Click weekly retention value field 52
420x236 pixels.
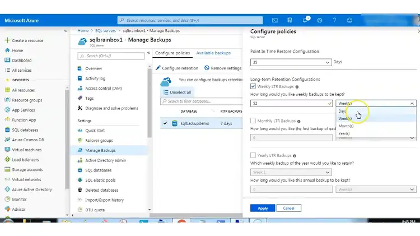pyautogui.click(x=291, y=103)
